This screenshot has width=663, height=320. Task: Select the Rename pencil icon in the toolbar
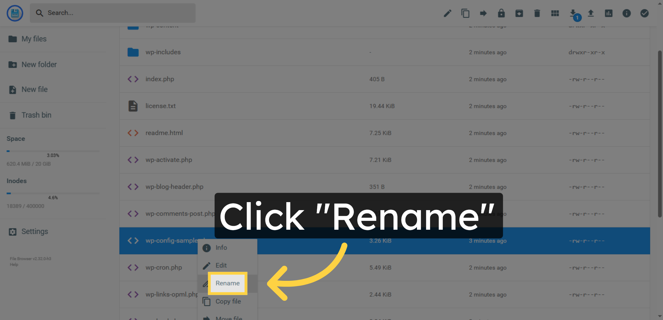[x=448, y=13]
